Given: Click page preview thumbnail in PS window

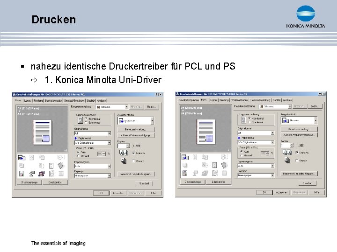Looking at the screenshot, I should (205, 132).
